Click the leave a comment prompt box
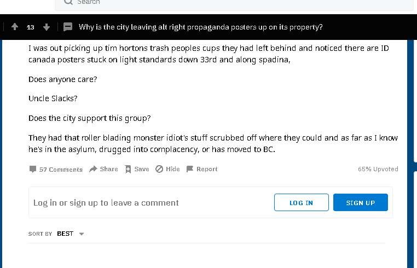 tap(210, 202)
